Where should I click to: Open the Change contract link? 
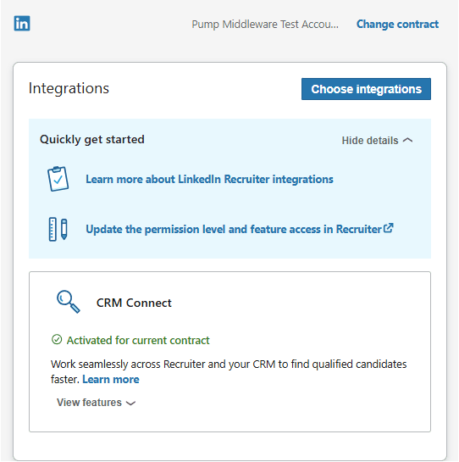pos(397,25)
